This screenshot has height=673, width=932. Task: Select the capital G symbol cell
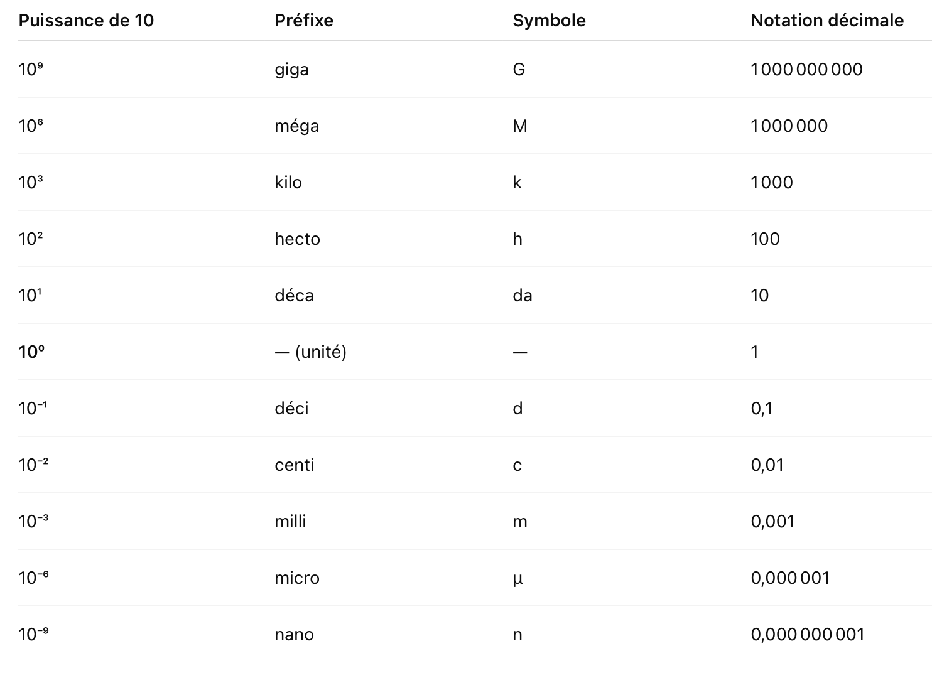click(519, 69)
